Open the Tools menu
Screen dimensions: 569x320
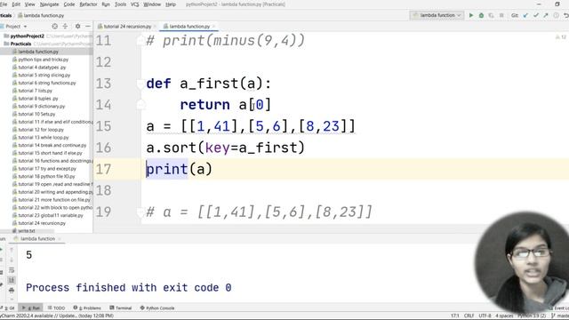[121, 4]
